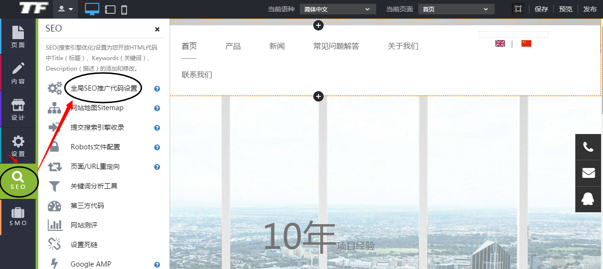Click the plus button above navigation header
603x269 pixels.
point(318,25)
